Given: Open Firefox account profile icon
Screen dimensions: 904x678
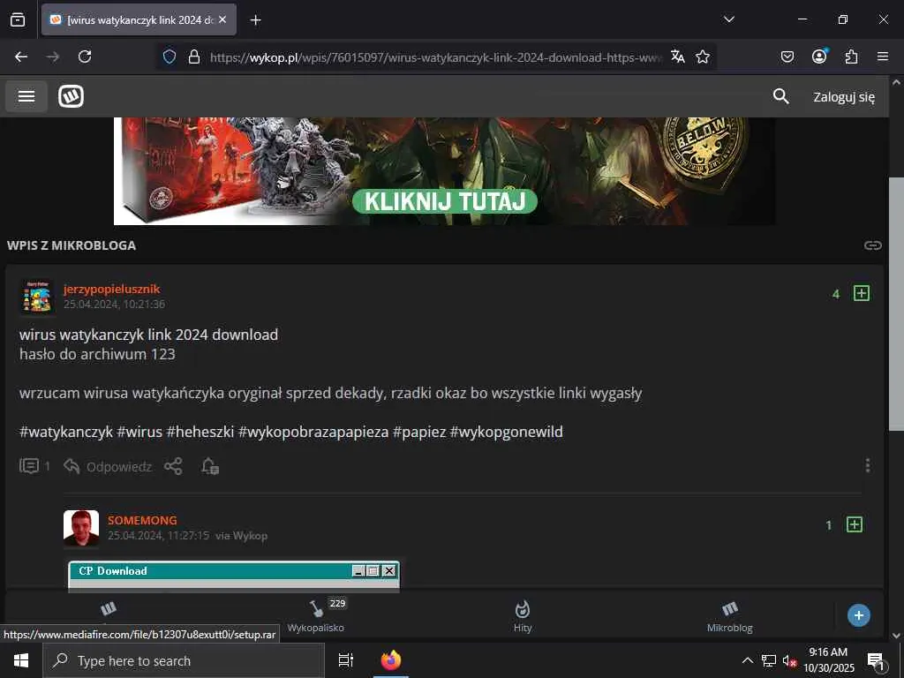Looking at the screenshot, I should point(819,56).
